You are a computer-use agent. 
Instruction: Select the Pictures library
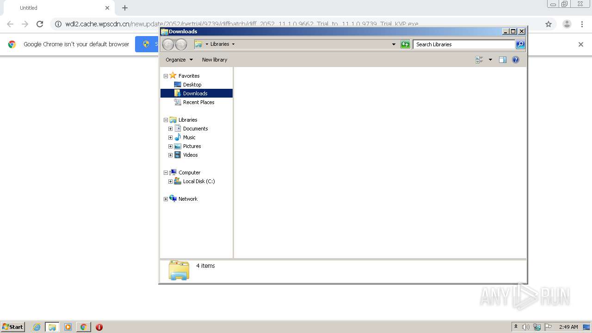point(191,146)
